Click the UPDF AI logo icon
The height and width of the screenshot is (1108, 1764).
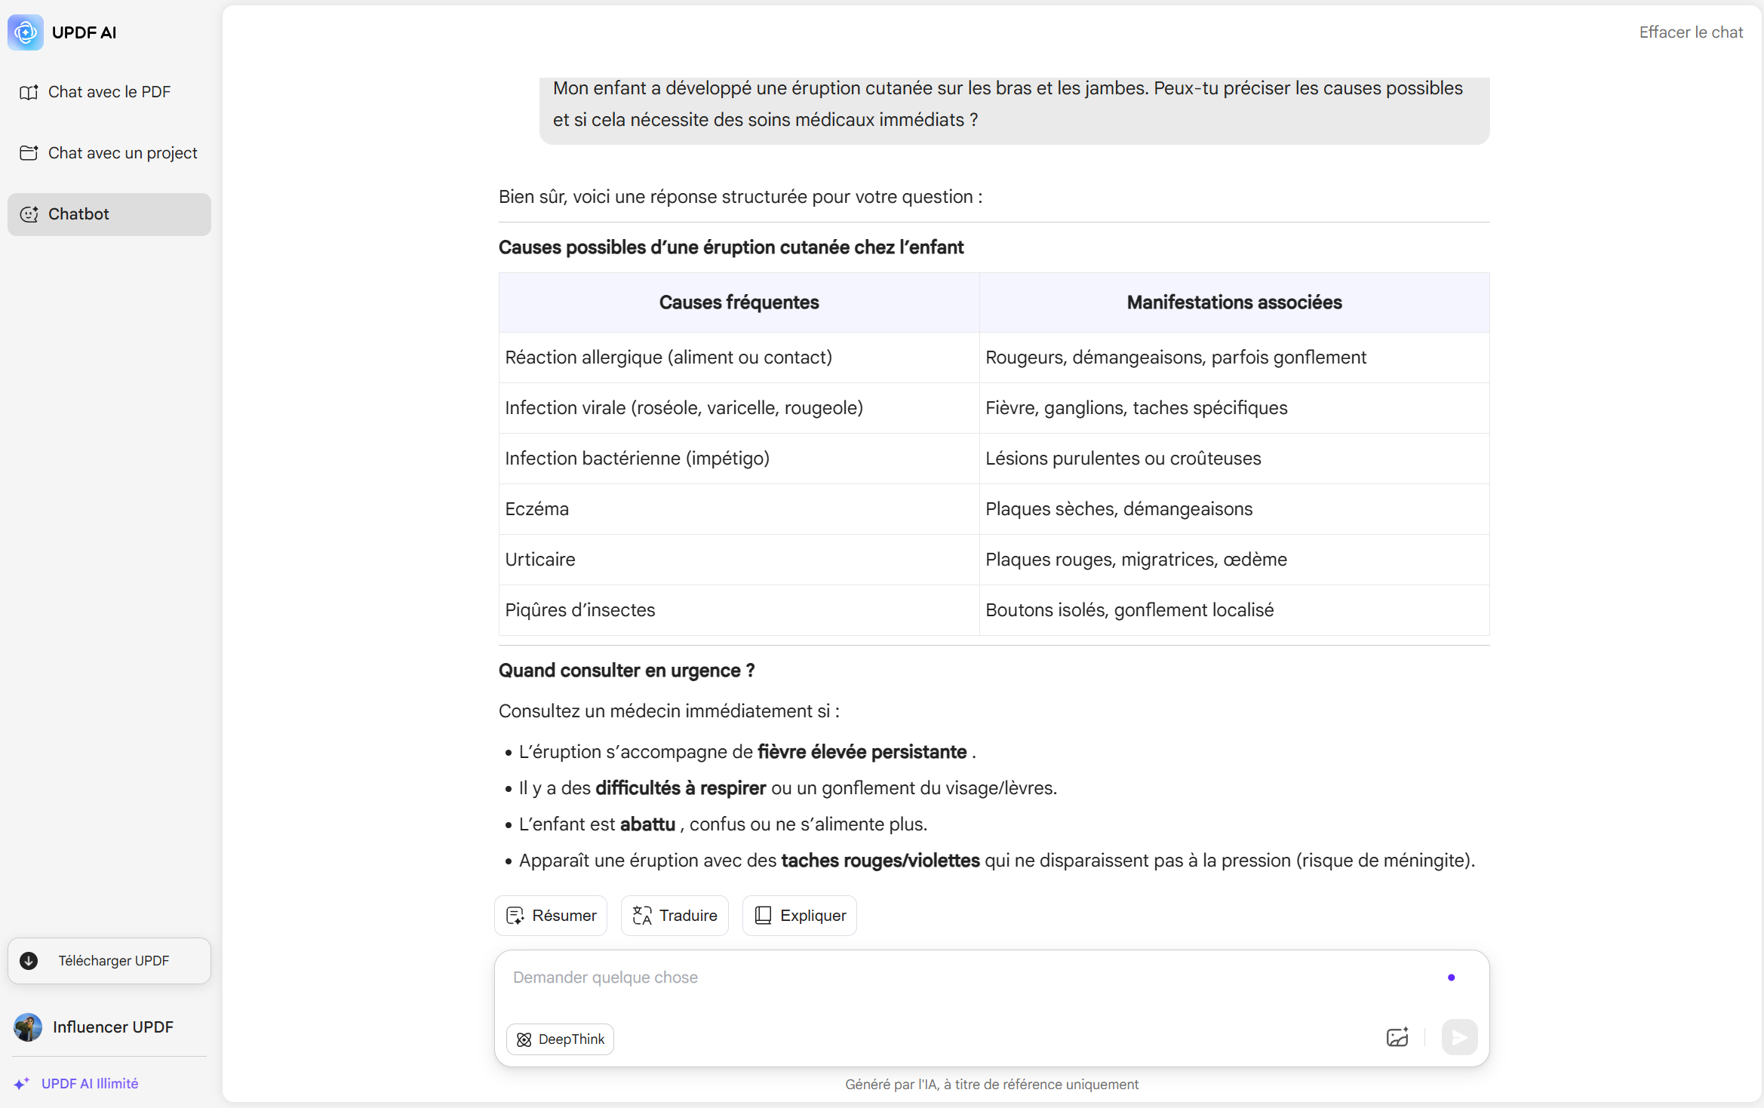click(26, 32)
